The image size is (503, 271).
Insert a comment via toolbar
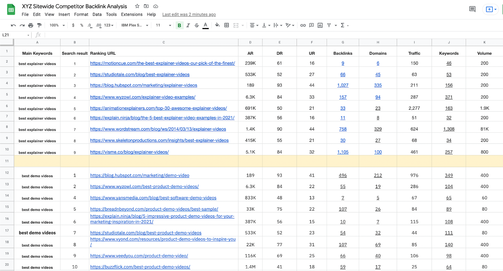[312, 25]
